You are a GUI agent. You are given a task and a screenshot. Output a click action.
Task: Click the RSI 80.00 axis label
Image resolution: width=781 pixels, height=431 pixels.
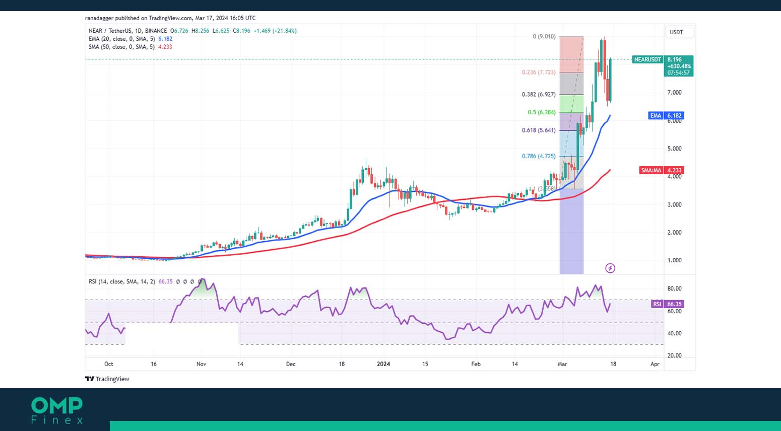pos(674,289)
